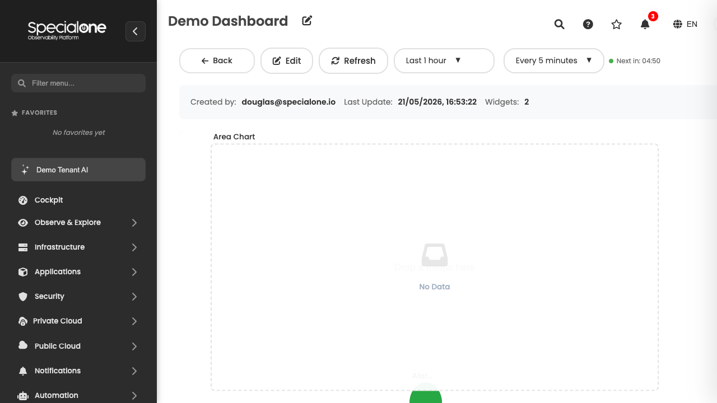Click the Security shield icon

23,296
